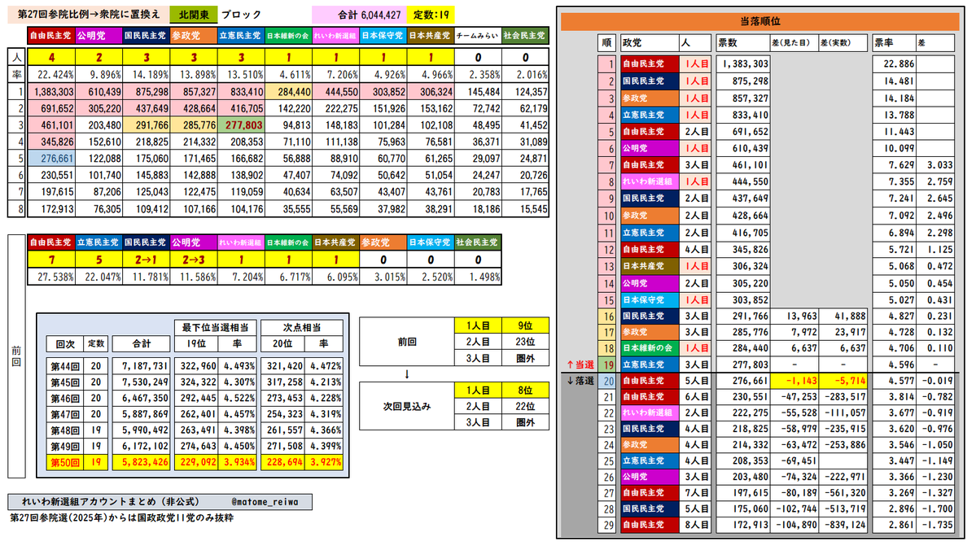Click the チームみらい party header
976x550 pixels.
(x=478, y=36)
